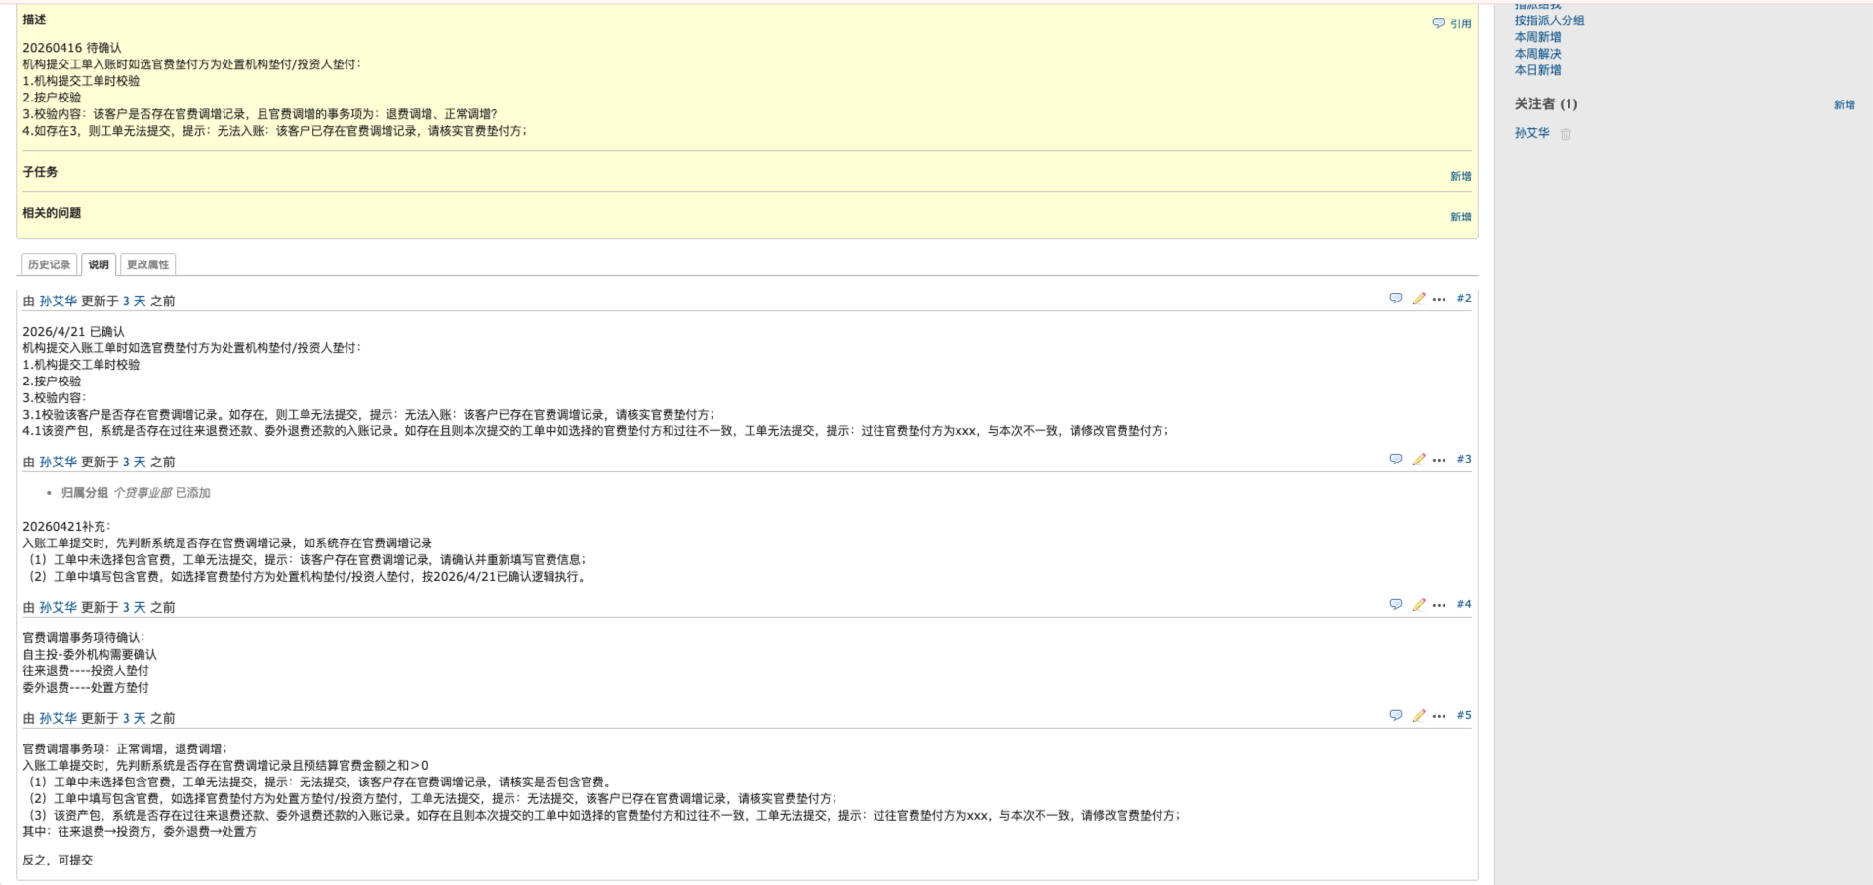The height and width of the screenshot is (885, 1873).
Task: Click the pencil icon on note #5
Action: click(1418, 716)
